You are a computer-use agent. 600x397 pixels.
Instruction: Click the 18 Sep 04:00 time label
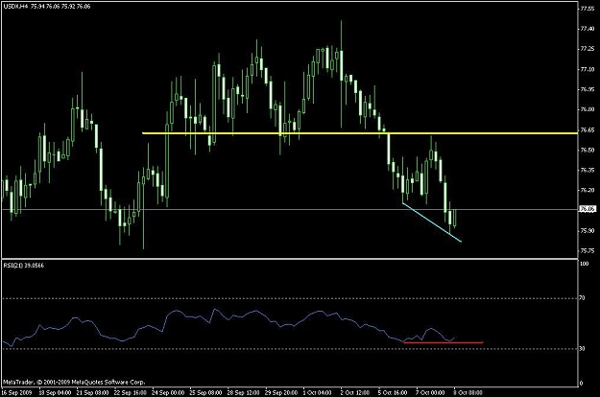[x=55, y=393]
